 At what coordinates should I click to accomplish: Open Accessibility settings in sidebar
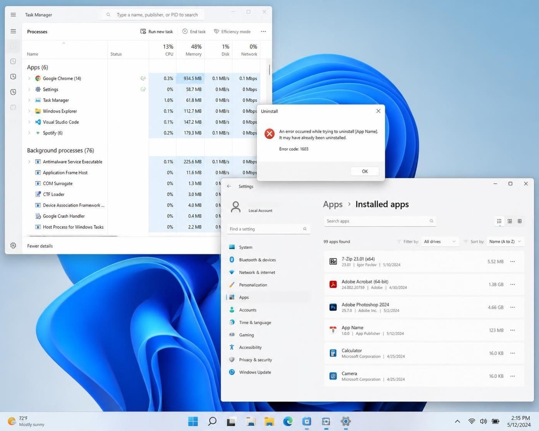click(x=268, y=347)
